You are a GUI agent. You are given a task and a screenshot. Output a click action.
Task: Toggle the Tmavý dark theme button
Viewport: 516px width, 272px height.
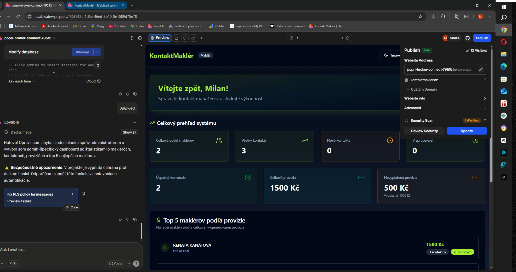click(x=392, y=55)
